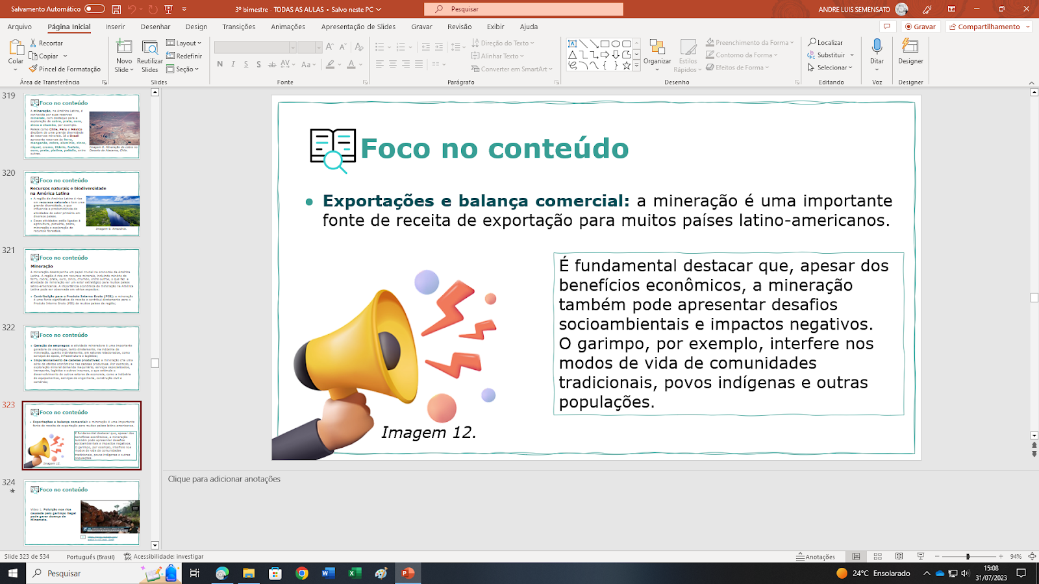Expand Direção do Texto dropdown

tap(503, 43)
